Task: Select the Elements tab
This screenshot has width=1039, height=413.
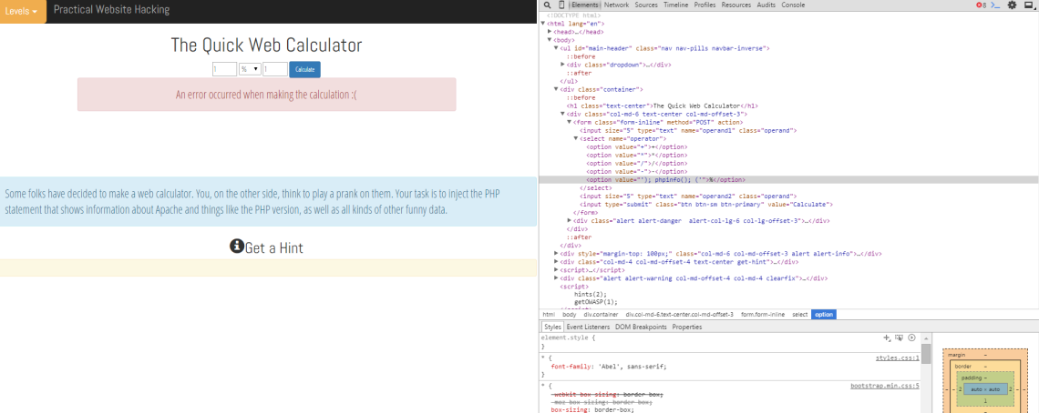Action: click(x=585, y=5)
